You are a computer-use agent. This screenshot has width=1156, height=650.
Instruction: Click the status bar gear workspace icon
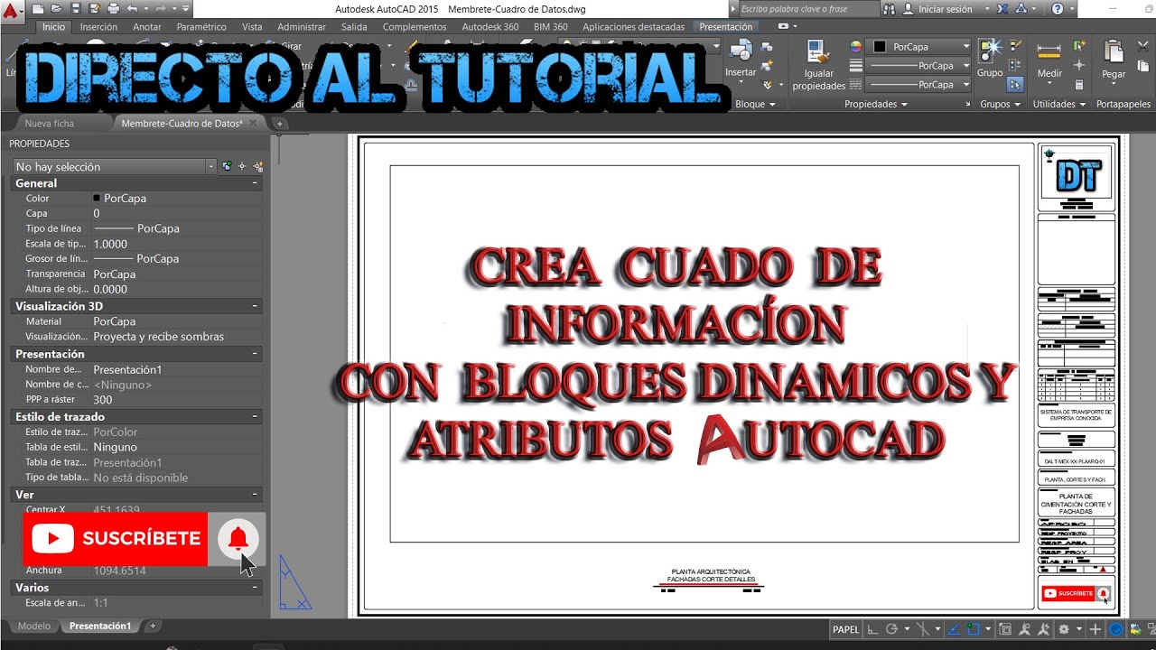click(1065, 629)
